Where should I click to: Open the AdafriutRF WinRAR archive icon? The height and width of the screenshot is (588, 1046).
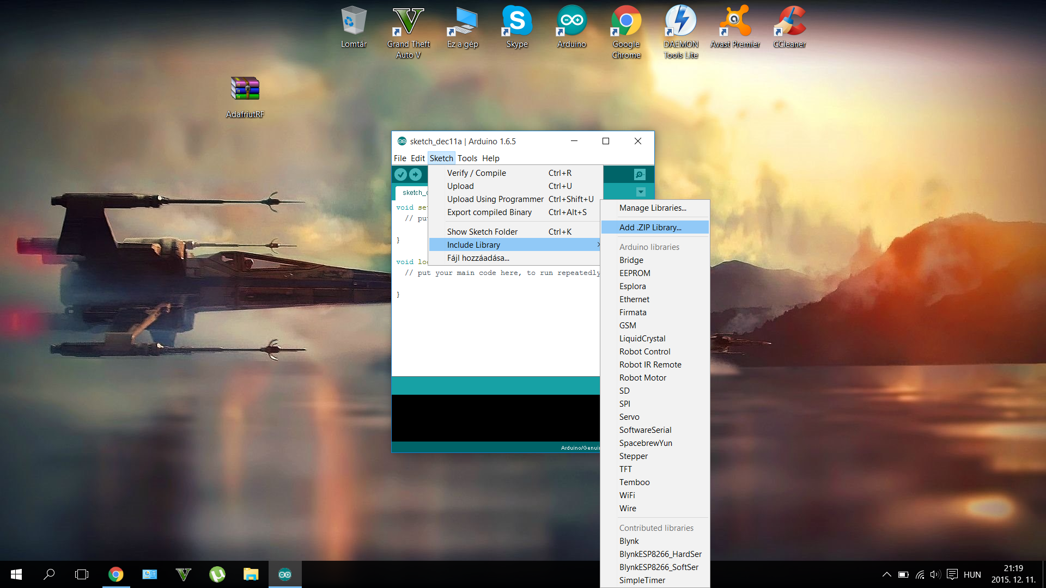click(245, 96)
